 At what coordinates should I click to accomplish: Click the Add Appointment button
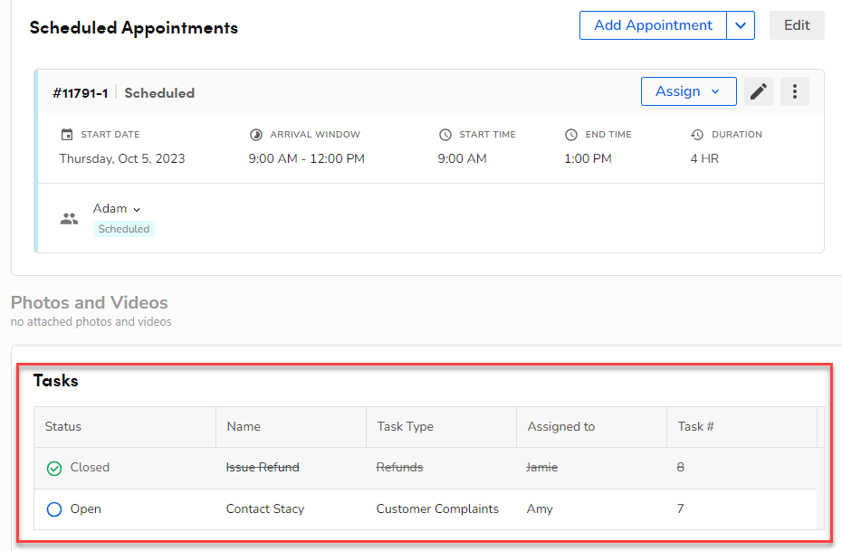coord(653,25)
